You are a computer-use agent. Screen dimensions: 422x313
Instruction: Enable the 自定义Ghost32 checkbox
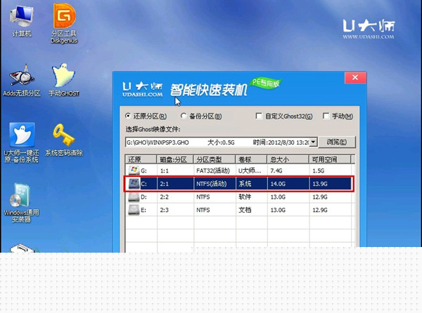pyautogui.click(x=260, y=116)
